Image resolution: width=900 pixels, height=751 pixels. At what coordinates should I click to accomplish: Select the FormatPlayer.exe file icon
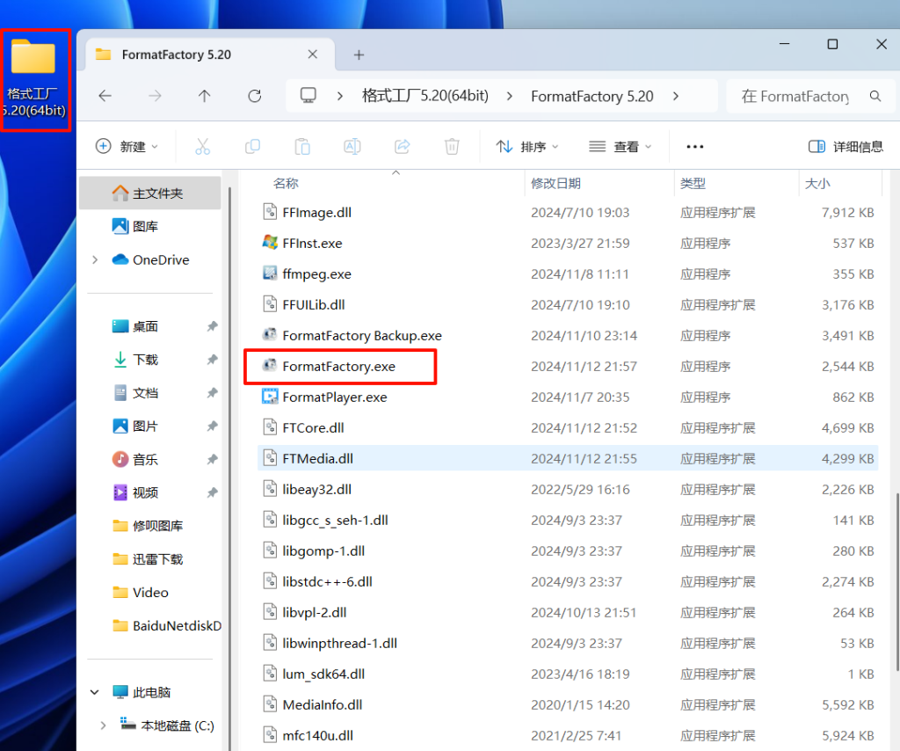pos(270,397)
